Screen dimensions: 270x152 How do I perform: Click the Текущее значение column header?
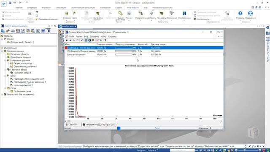coord(105,44)
